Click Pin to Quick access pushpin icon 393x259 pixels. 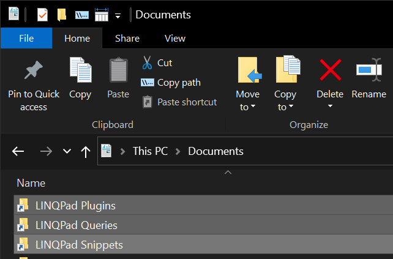[x=34, y=70]
